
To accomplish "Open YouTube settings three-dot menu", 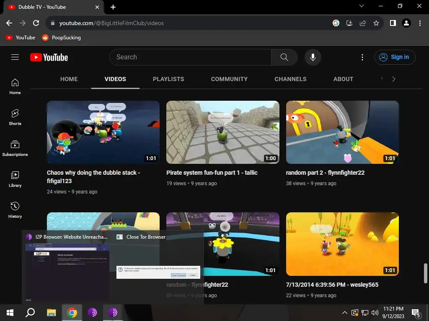I will click(362, 57).
